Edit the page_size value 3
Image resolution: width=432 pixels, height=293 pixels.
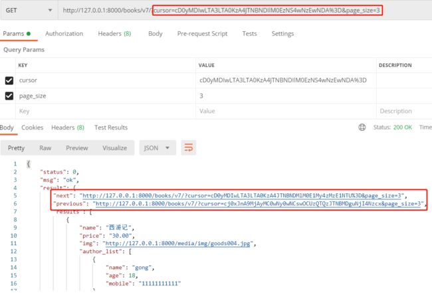coord(286,96)
